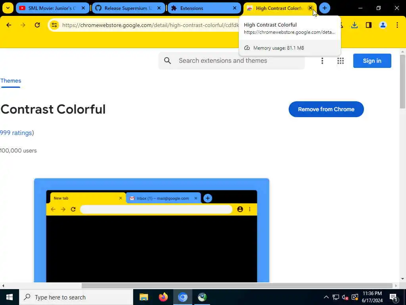
Task: Restore down the browser window
Action: [x=379, y=8]
